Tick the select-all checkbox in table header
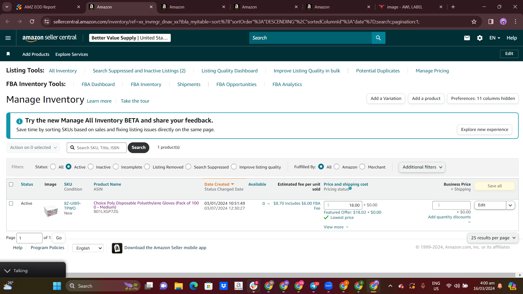 click(x=11, y=184)
